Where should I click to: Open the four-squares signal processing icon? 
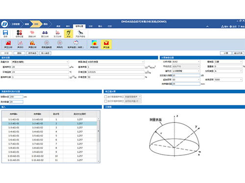pyautogui.click(x=19, y=34)
